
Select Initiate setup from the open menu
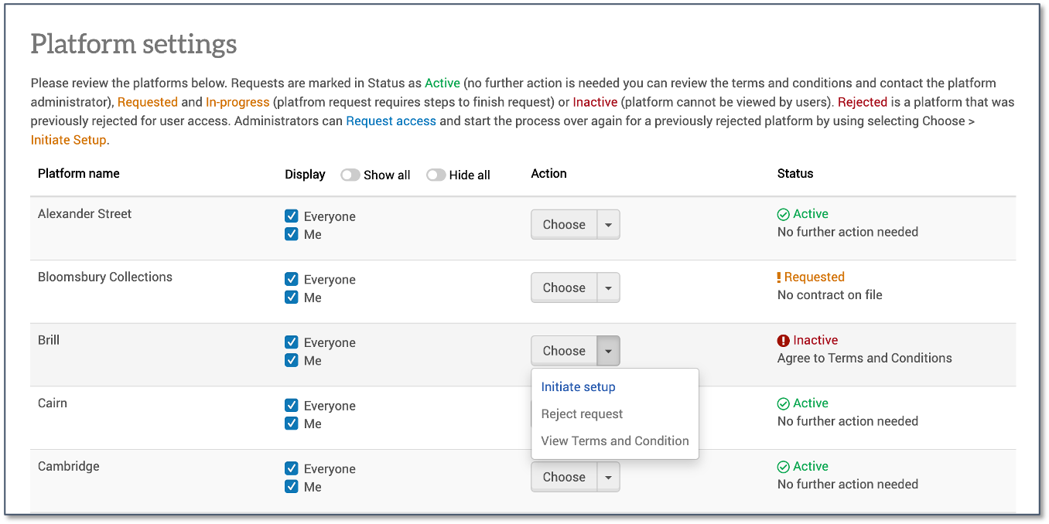coord(578,386)
